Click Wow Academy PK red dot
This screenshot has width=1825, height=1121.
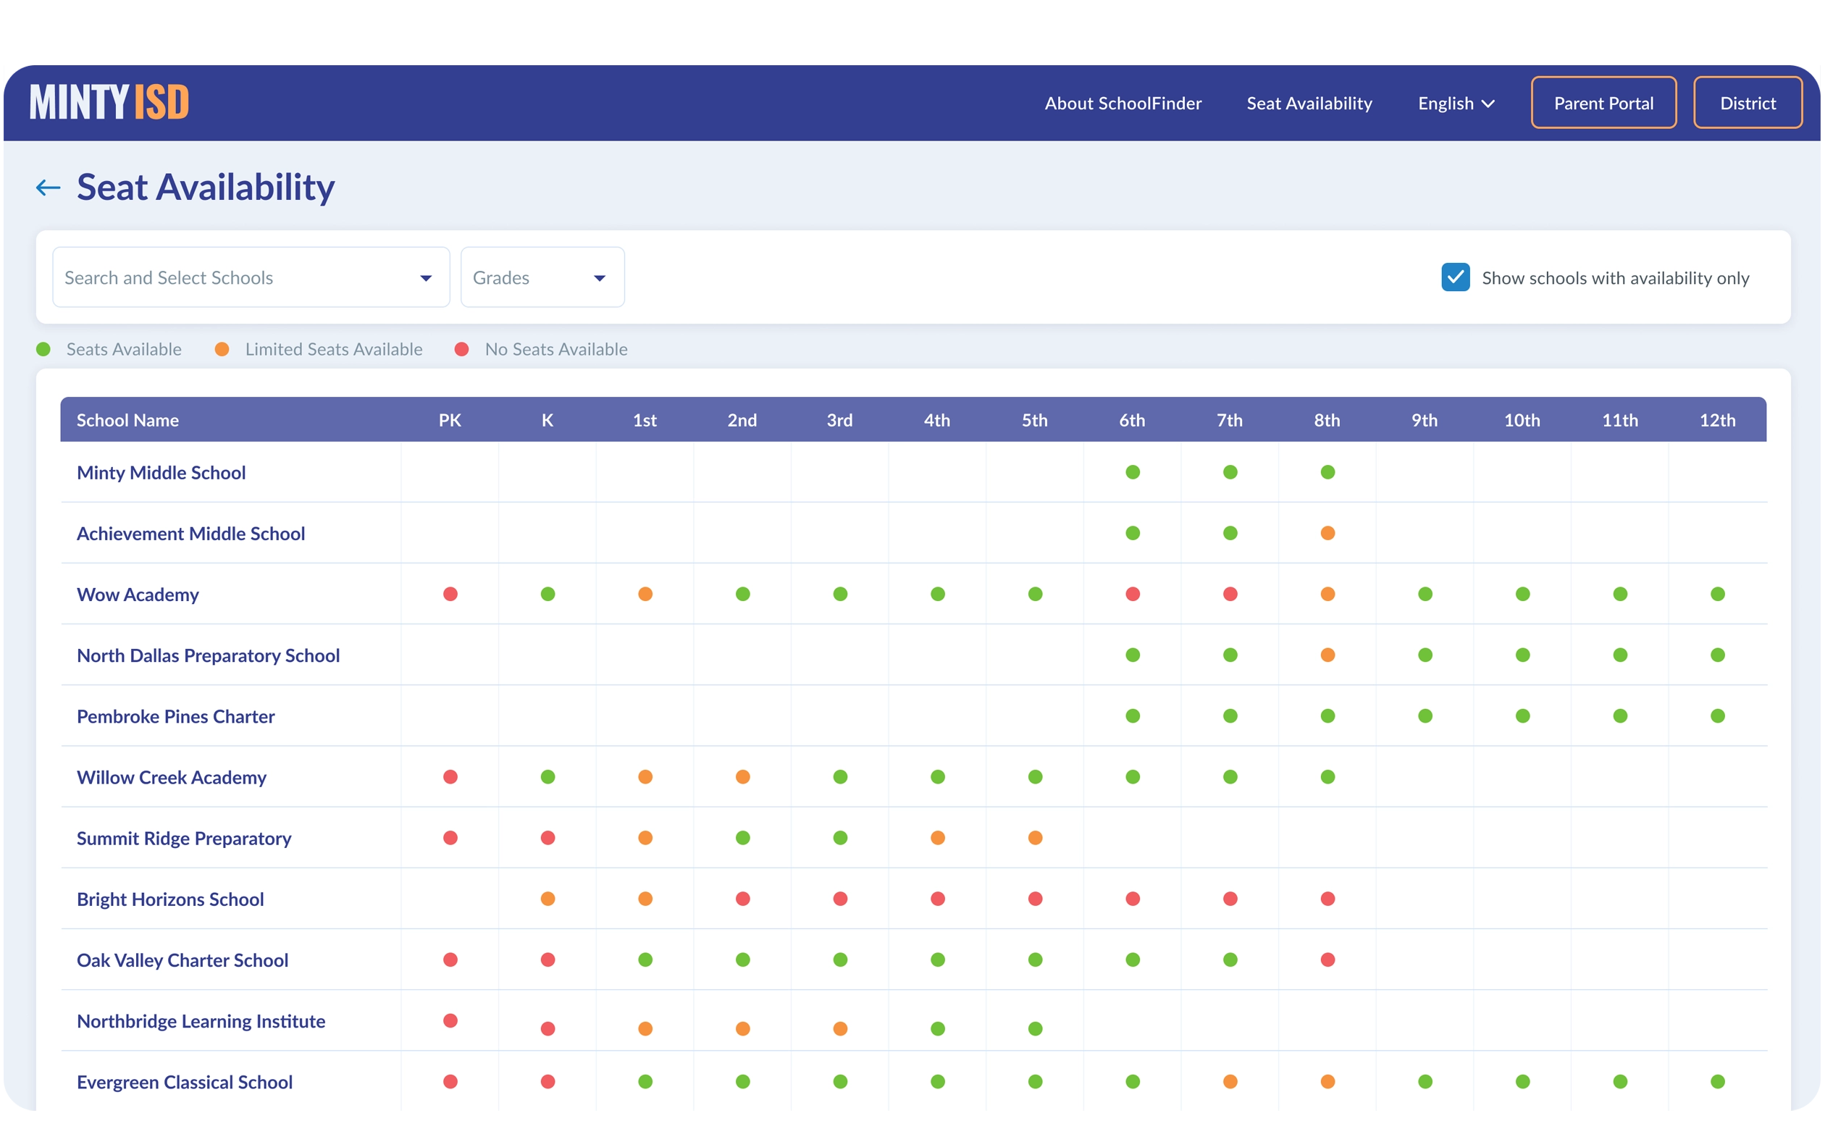(x=450, y=594)
